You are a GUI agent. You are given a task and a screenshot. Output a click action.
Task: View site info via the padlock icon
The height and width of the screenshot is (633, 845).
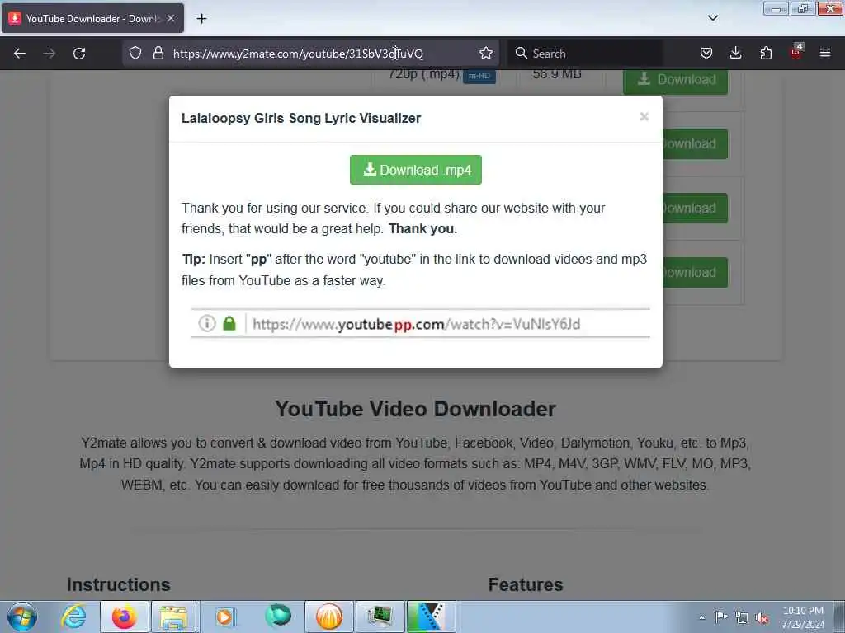point(158,53)
